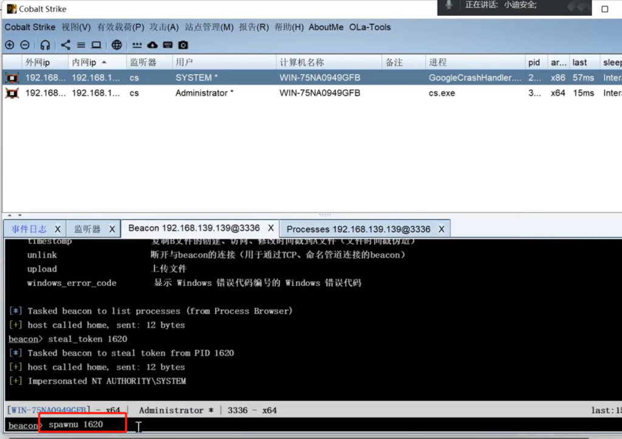Click the '3336 - x64' status bar entry

point(252,411)
